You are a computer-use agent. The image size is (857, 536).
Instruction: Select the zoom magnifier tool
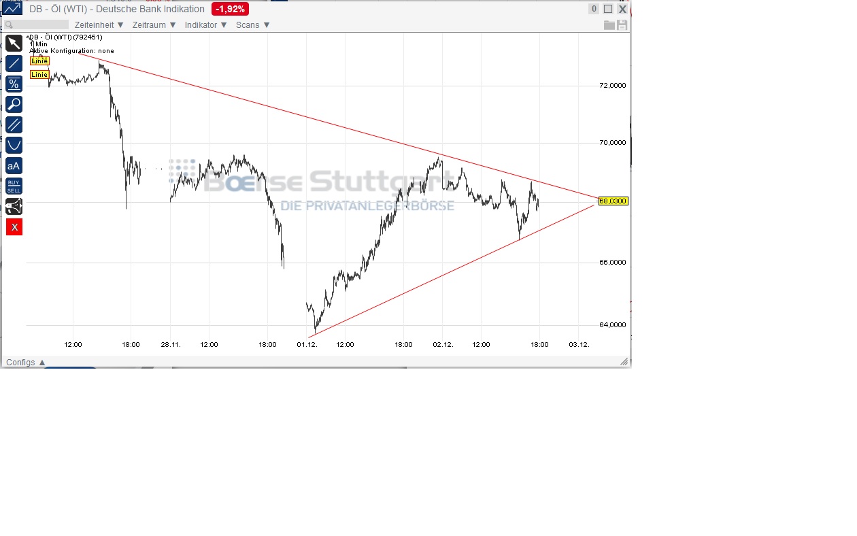14,104
